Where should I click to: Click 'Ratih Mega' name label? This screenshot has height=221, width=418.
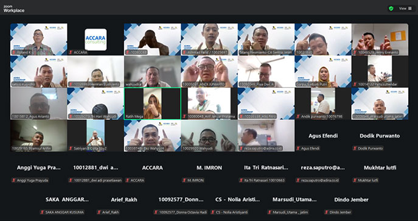[x=134, y=116]
